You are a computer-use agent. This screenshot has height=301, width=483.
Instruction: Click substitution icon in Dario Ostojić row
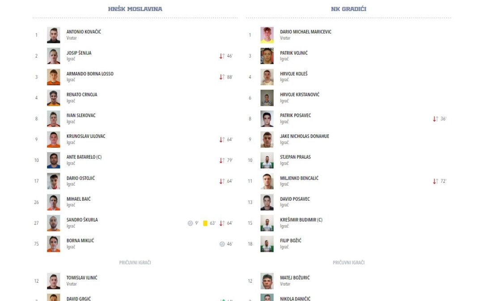pyautogui.click(x=222, y=181)
